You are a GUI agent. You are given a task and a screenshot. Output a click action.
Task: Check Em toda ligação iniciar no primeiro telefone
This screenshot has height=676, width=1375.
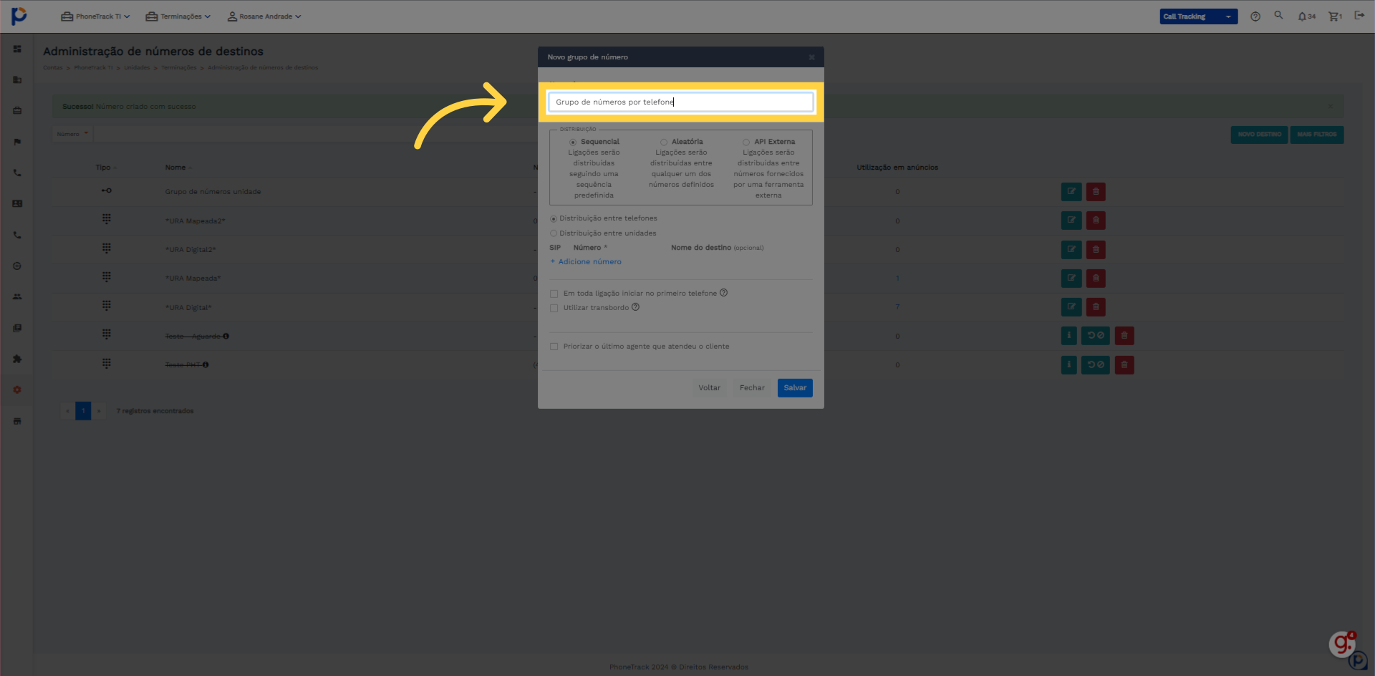[554, 294]
